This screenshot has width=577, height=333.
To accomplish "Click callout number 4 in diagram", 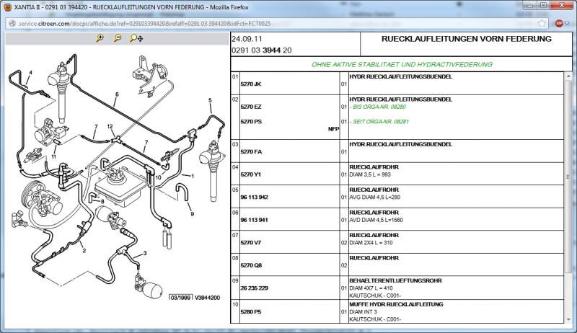I will coord(30,73).
